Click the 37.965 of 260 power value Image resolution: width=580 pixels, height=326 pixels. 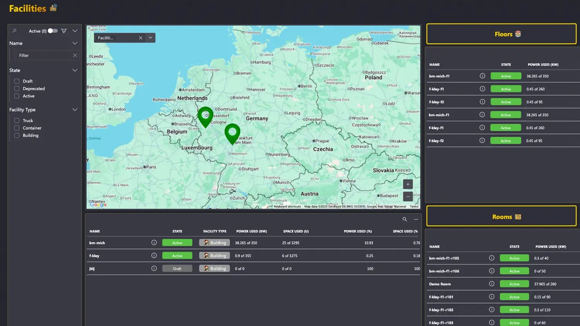tap(545, 284)
